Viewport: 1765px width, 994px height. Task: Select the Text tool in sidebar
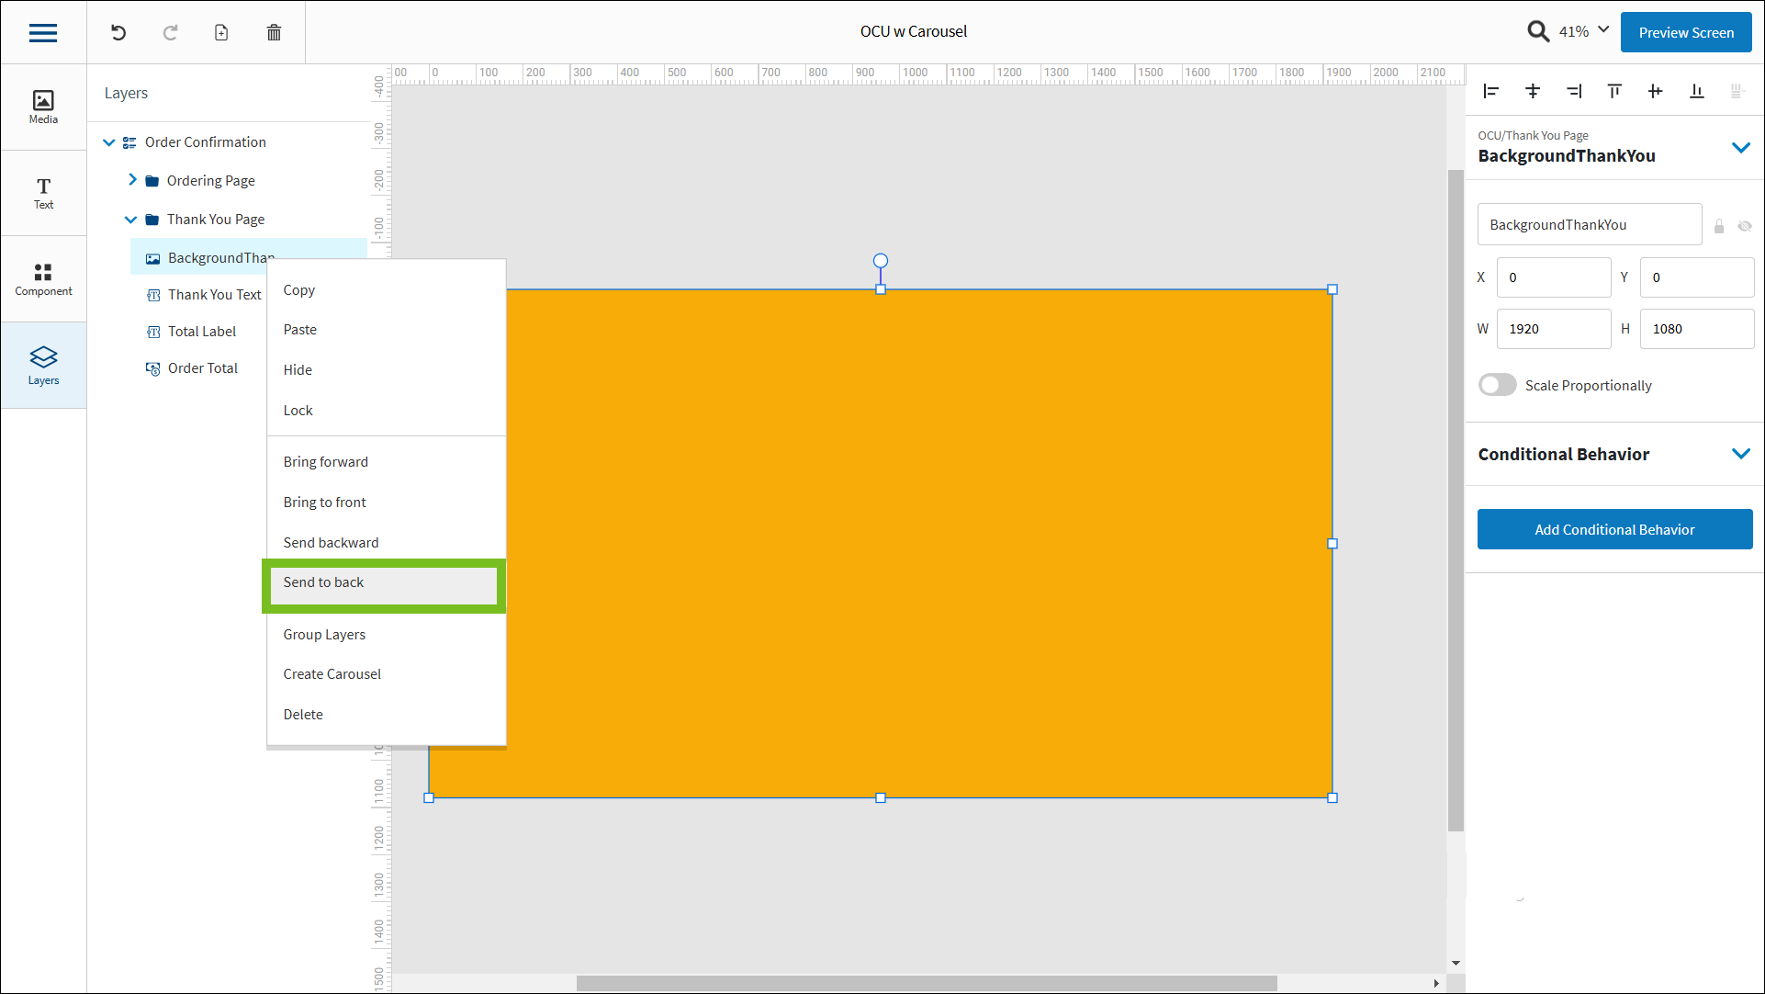pos(43,193)
